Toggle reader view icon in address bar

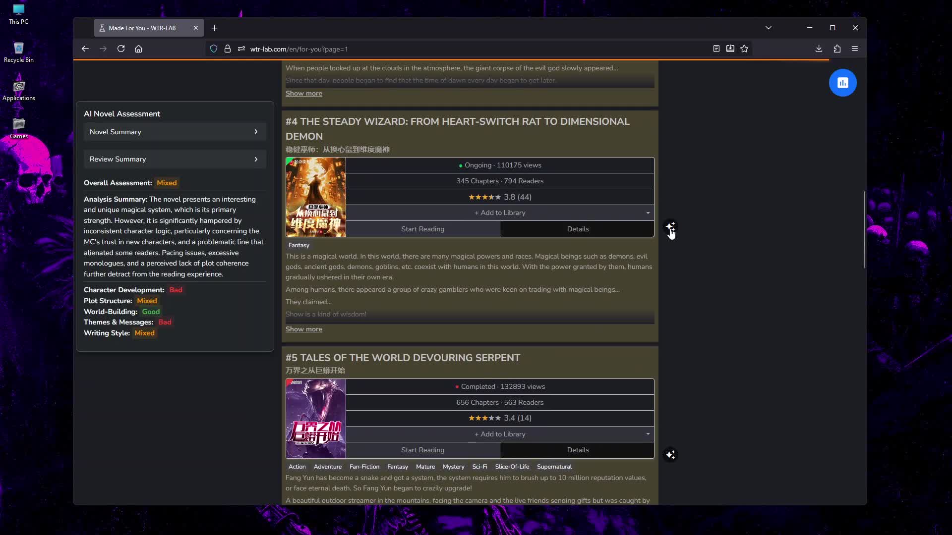(716, 49)
